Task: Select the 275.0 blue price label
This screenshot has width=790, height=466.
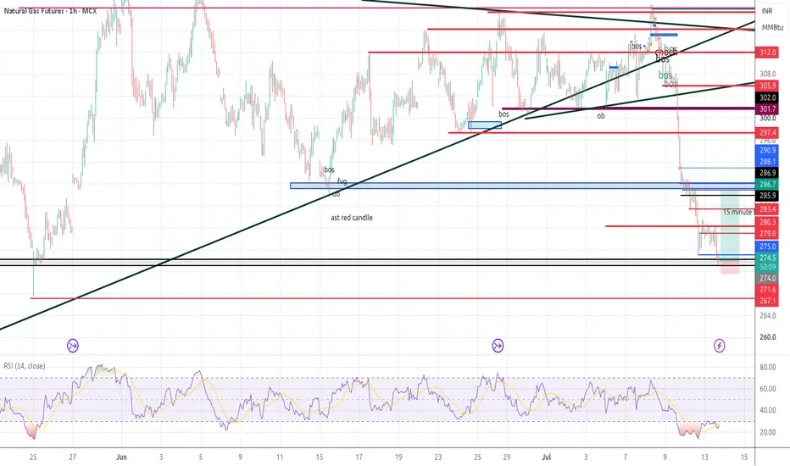Action: [x=767, y=247]
